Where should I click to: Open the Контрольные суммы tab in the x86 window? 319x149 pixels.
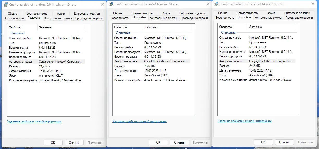268,18
